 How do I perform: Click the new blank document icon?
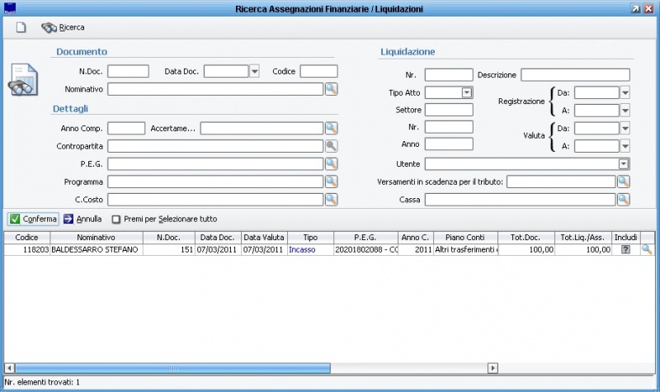coord(21,27)
